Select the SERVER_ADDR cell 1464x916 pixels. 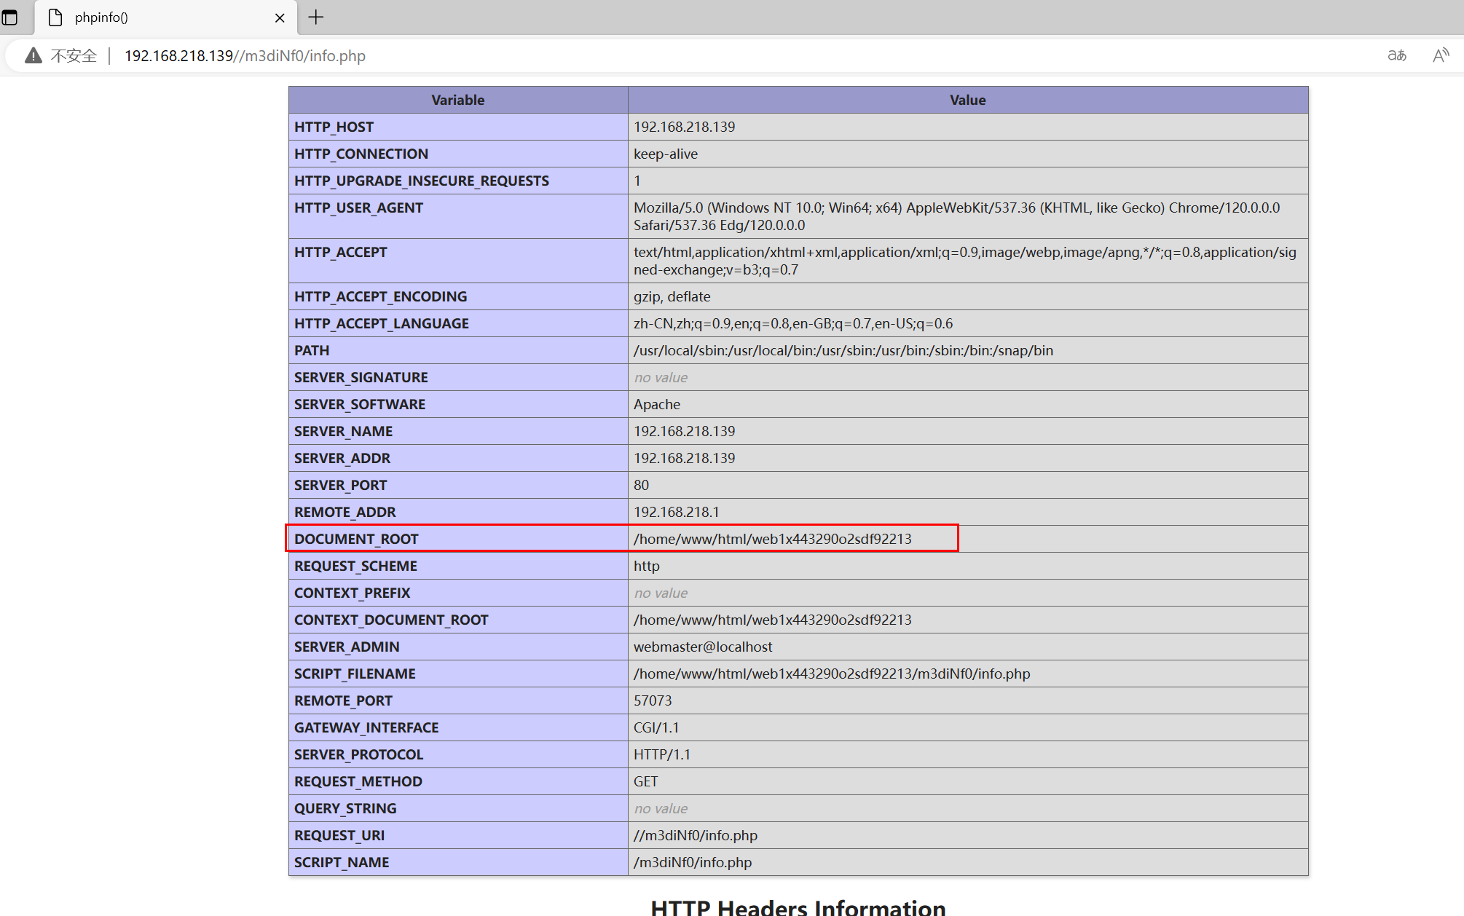pos(458,458)
